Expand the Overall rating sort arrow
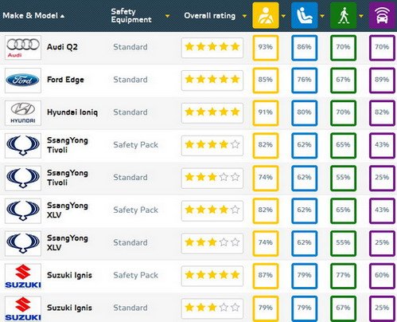The height and width of the screenshot is (322, 397). coord(244,16)
